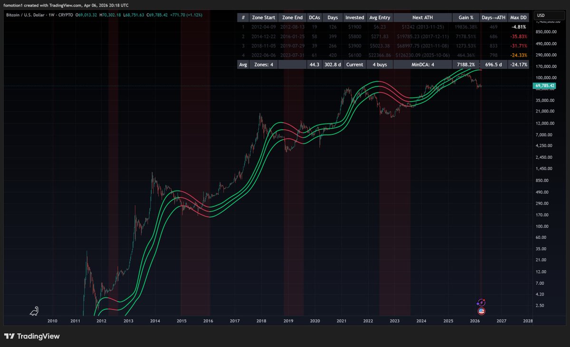Screen dimensions: 570x347
Task: Click the change value +771.70 (+1.12%)
Action: 186,15
